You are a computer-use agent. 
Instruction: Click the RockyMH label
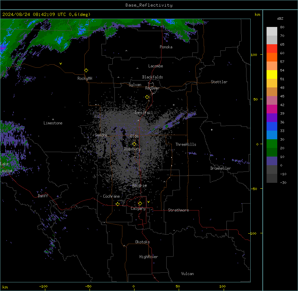point(85,78)
